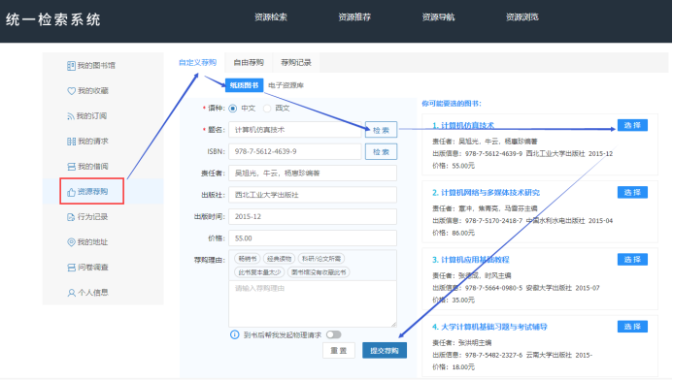
Task: Open book title link 1. 计算机仿真技术
Action: pyautogui.click(x=463, y=125)
